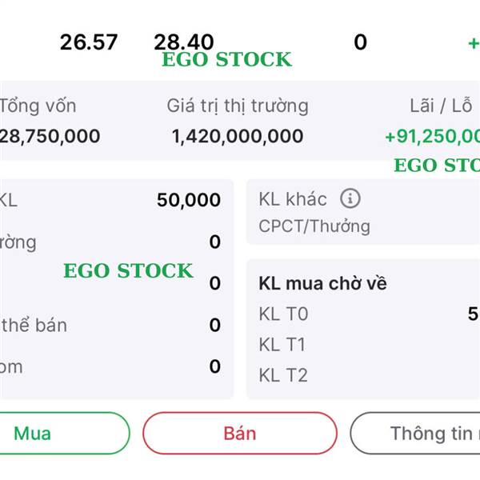Click the Lãi / Lỗ profit figure
The height and width of the screenshot is (480, 480).
coord(433,136)
